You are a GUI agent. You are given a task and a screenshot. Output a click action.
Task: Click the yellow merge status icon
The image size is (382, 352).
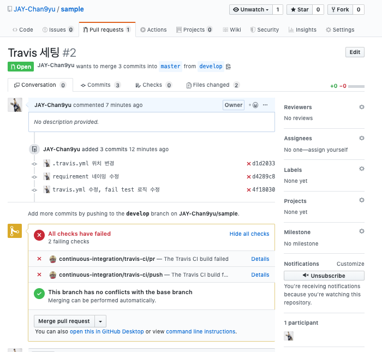(15, 231)
